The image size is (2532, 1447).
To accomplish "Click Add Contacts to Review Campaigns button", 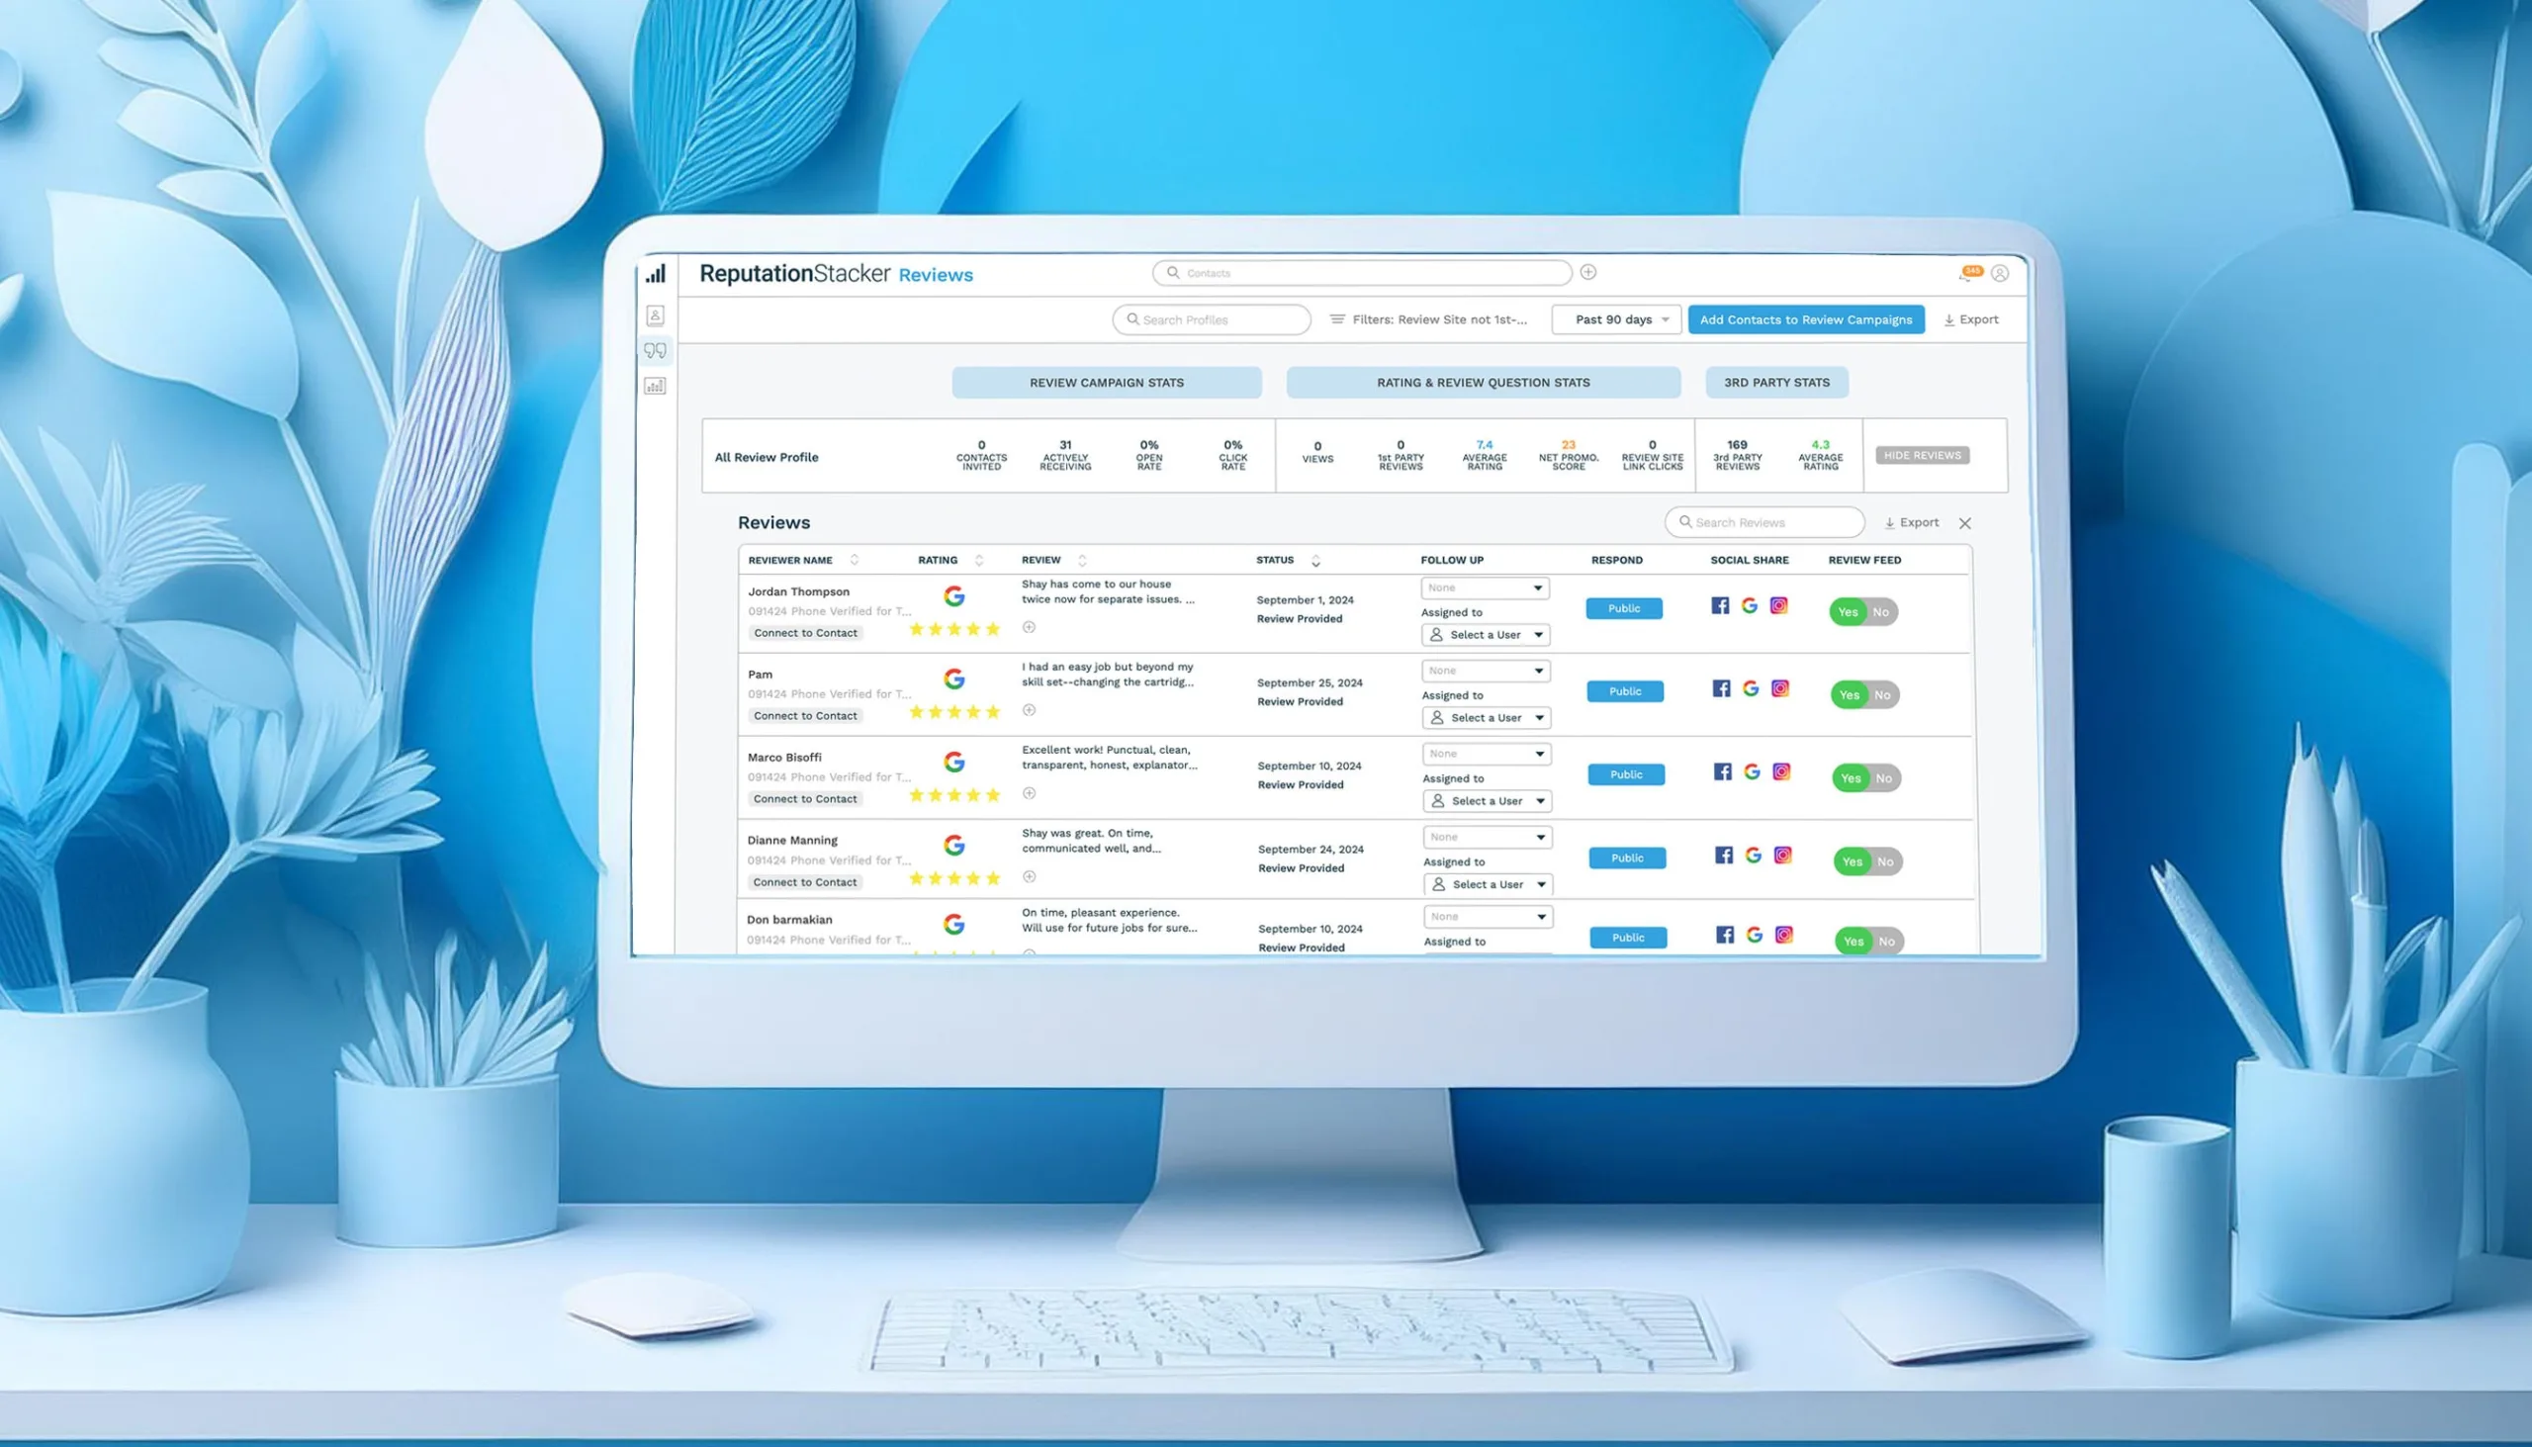I will tap(1807, 318).
